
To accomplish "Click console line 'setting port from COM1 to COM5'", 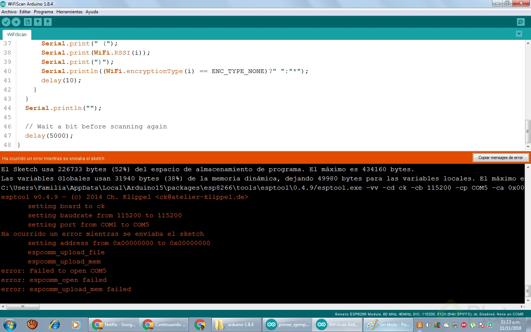I will point(88,225).
